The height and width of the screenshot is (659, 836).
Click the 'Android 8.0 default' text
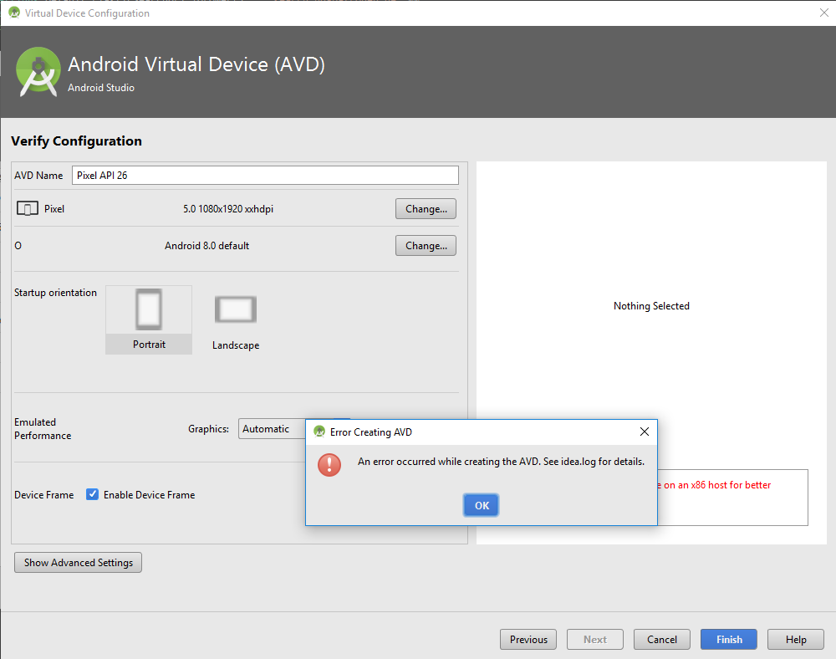(x=206, y=246)
